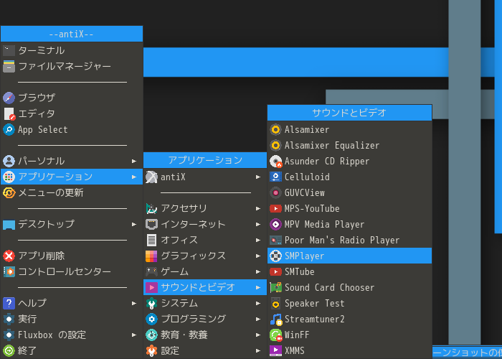Image resolution: width=502 pixels, height=359 pixels.
Task: Click the Alsamixer Equalizer icon
Action: click(x=275, y=145)
